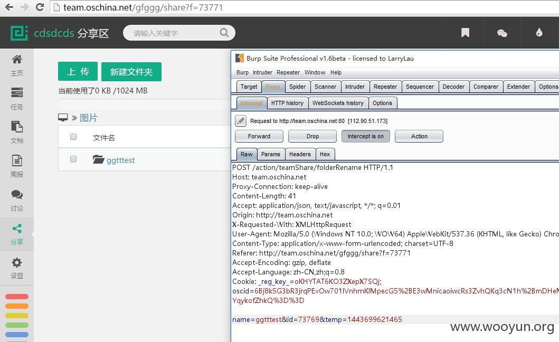
Task: Switch to the Decoder tab
Action: tap(453, 87)
